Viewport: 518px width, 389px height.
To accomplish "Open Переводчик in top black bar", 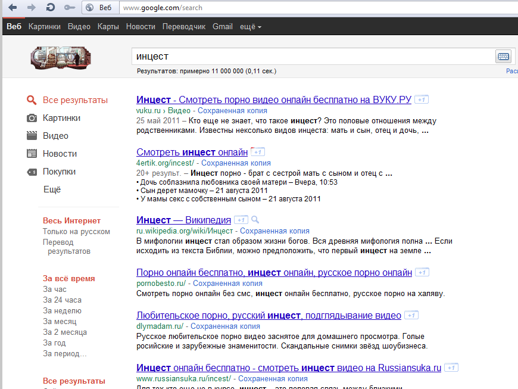I will point(183,26).
